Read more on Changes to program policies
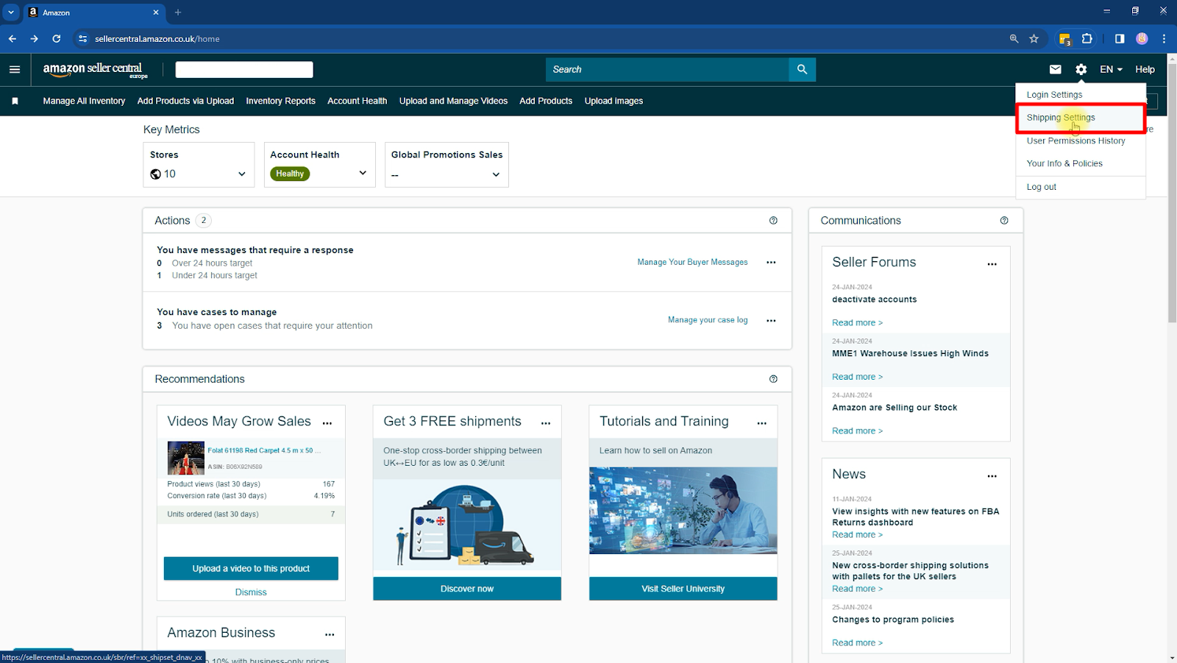 857,642
